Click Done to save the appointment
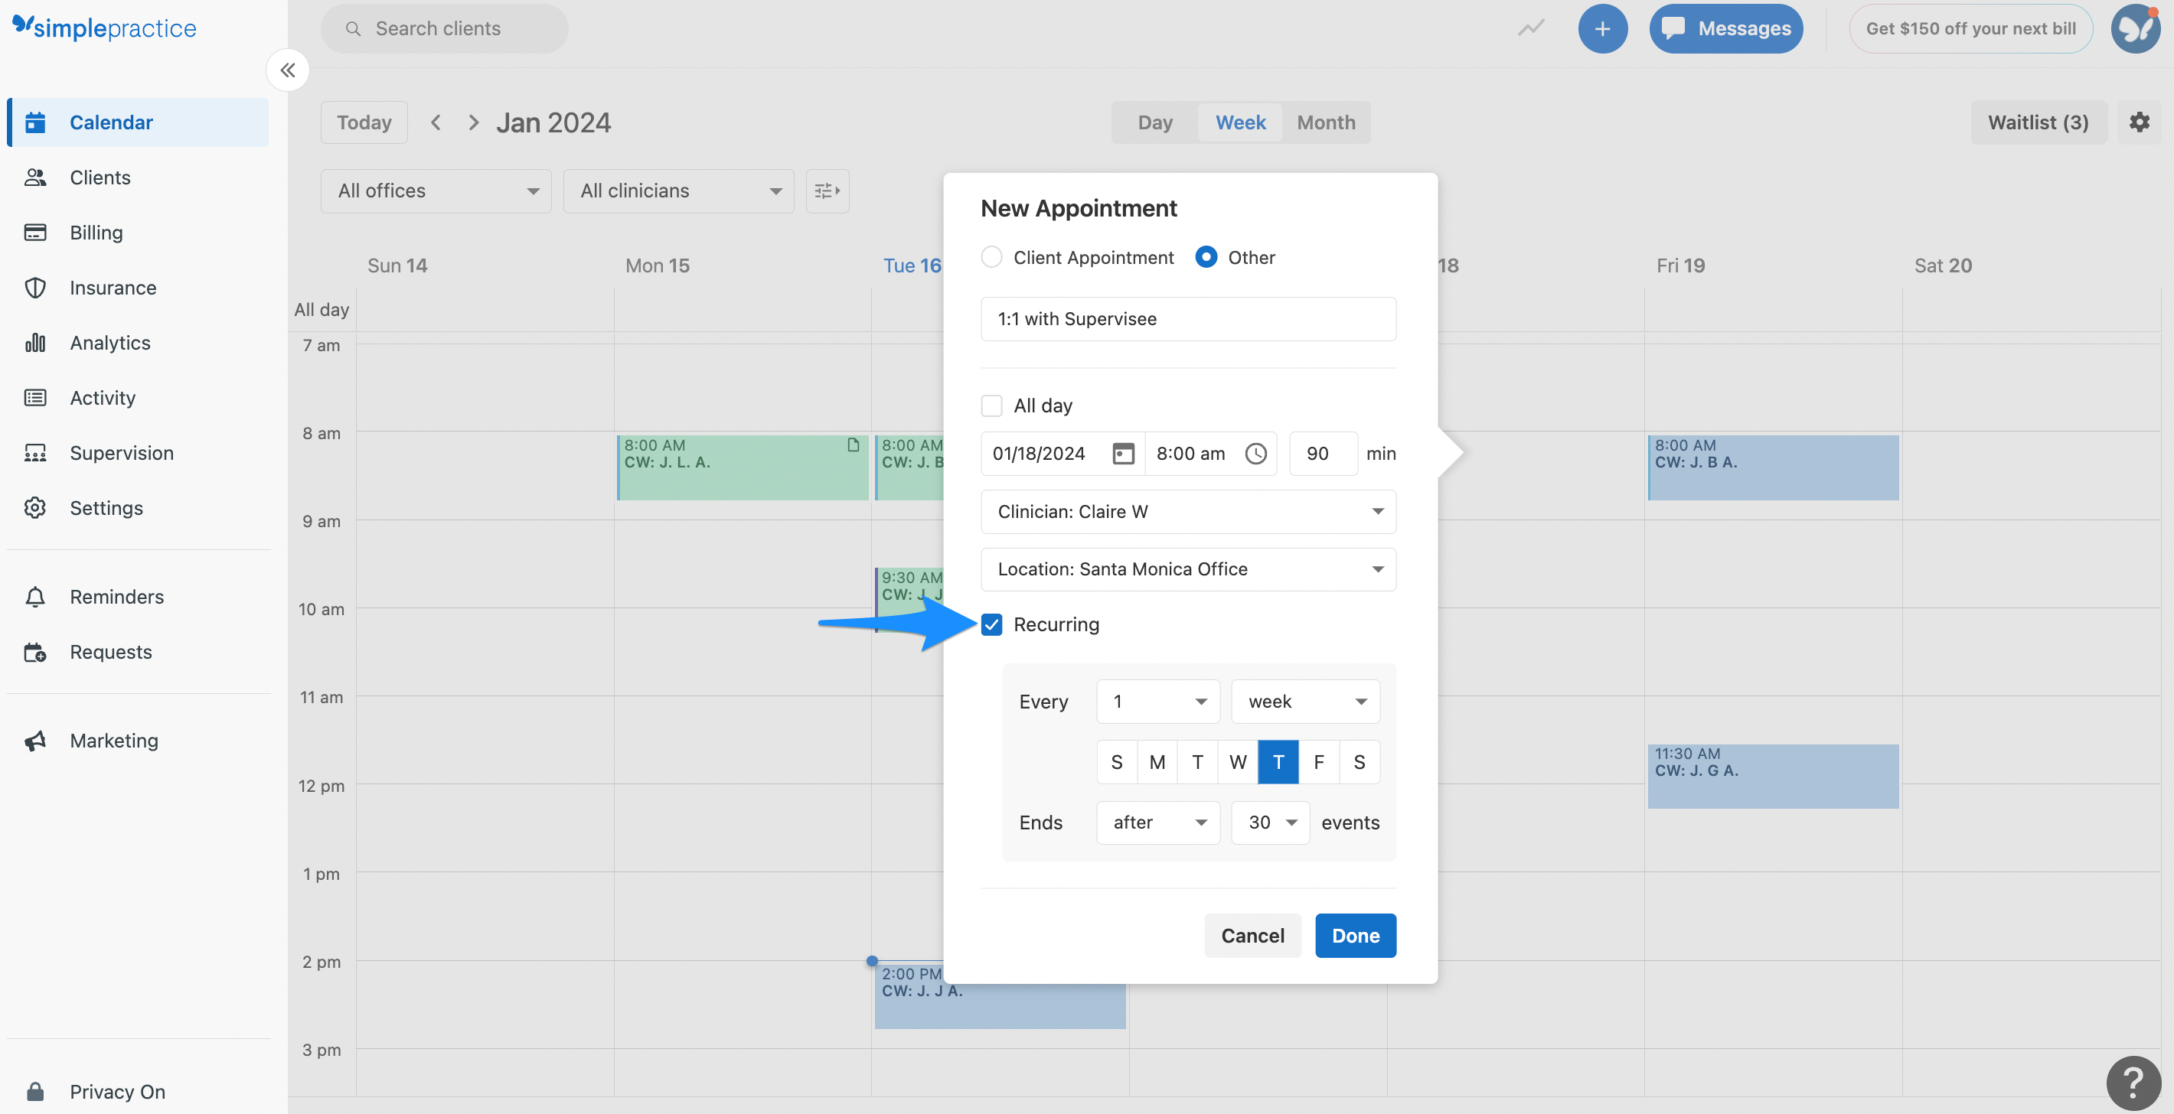The image size is (2174, 1114). 1354,935
